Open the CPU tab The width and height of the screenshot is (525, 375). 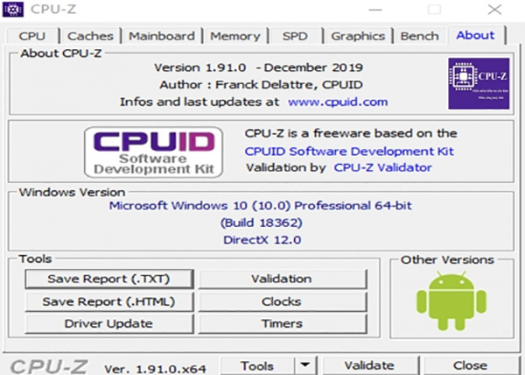tap(32, 36)
